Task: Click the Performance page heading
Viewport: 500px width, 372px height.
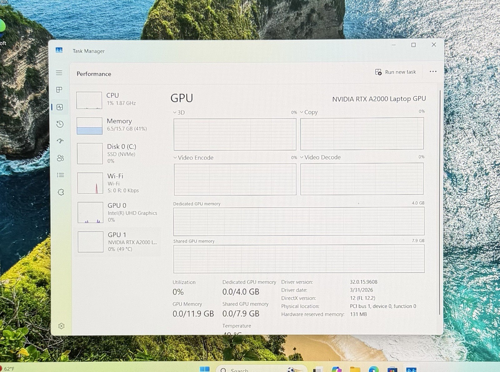Action: tap(94, 74)
